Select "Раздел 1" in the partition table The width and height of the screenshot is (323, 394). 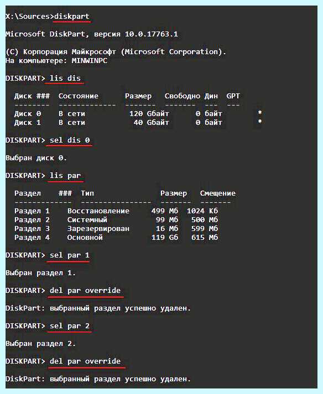tap(32, 211)
